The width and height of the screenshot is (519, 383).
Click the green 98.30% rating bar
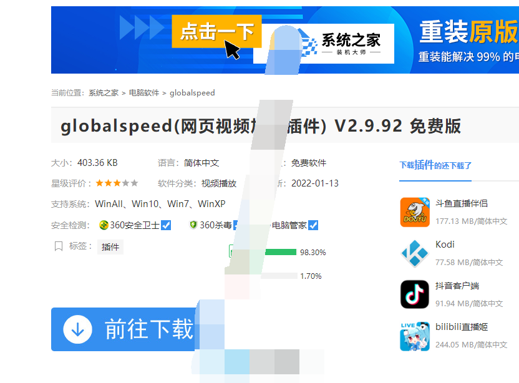pos(279,253)
